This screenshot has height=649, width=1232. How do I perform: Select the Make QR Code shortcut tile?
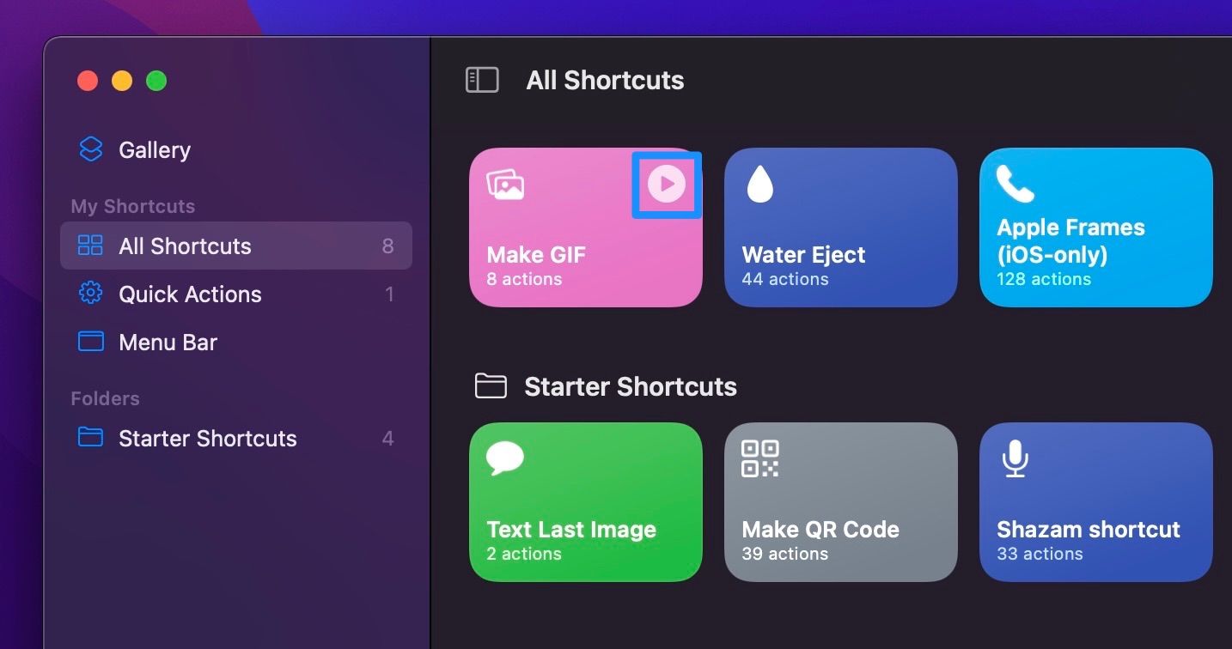(840, 501)
